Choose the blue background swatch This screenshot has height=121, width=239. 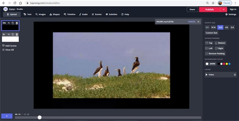[x=229, y=64]
